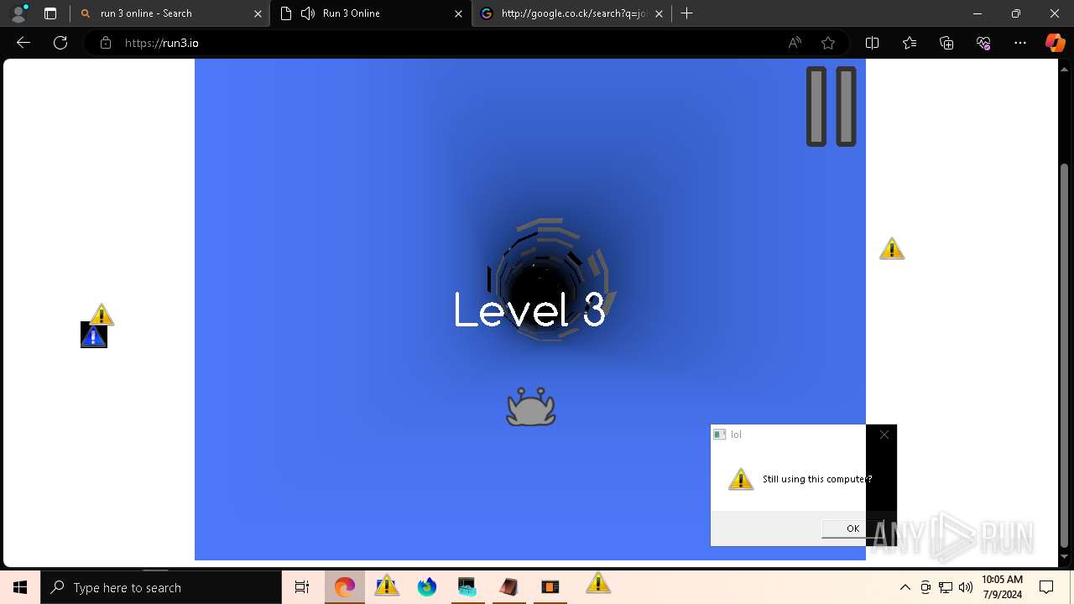Open Microsoft Edge from taskbar
This screenshot has width=1074, height=604.
(345, 587)
